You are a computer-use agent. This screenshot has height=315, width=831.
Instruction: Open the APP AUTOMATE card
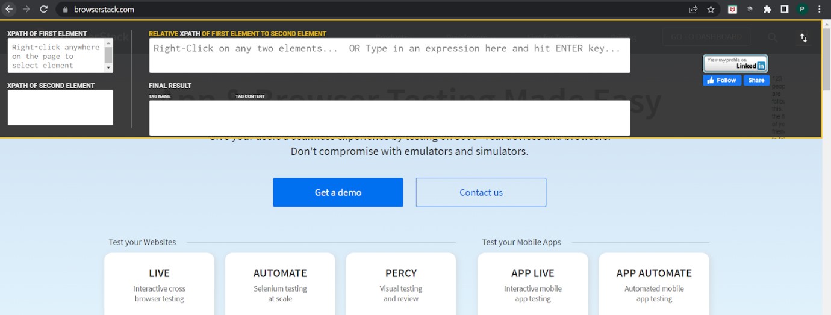click(654, 284)
